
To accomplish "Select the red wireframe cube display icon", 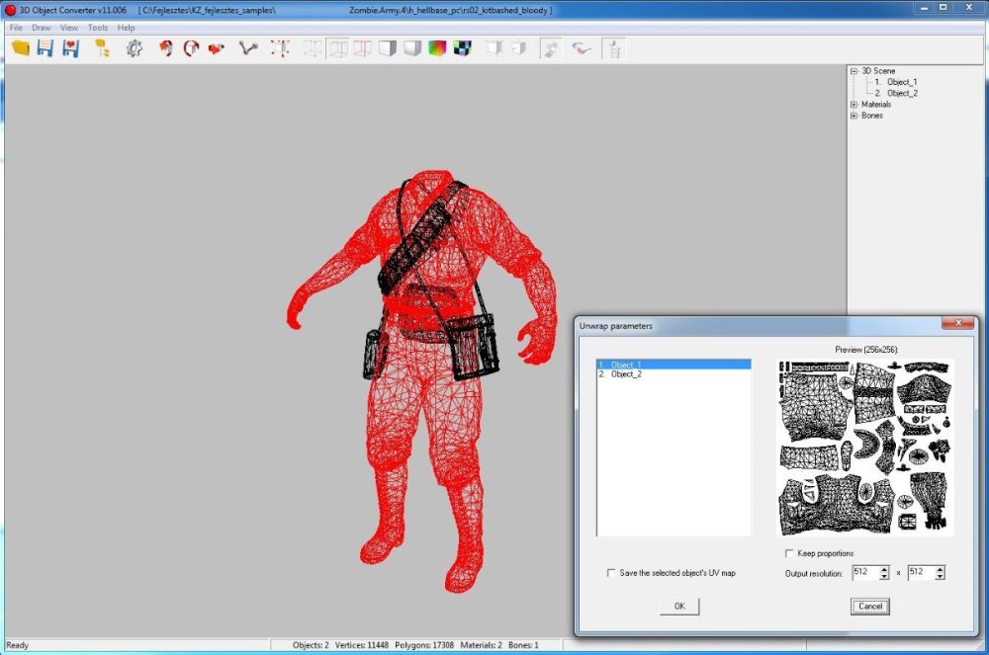I will pyautogui.click(x=363, y=47).
